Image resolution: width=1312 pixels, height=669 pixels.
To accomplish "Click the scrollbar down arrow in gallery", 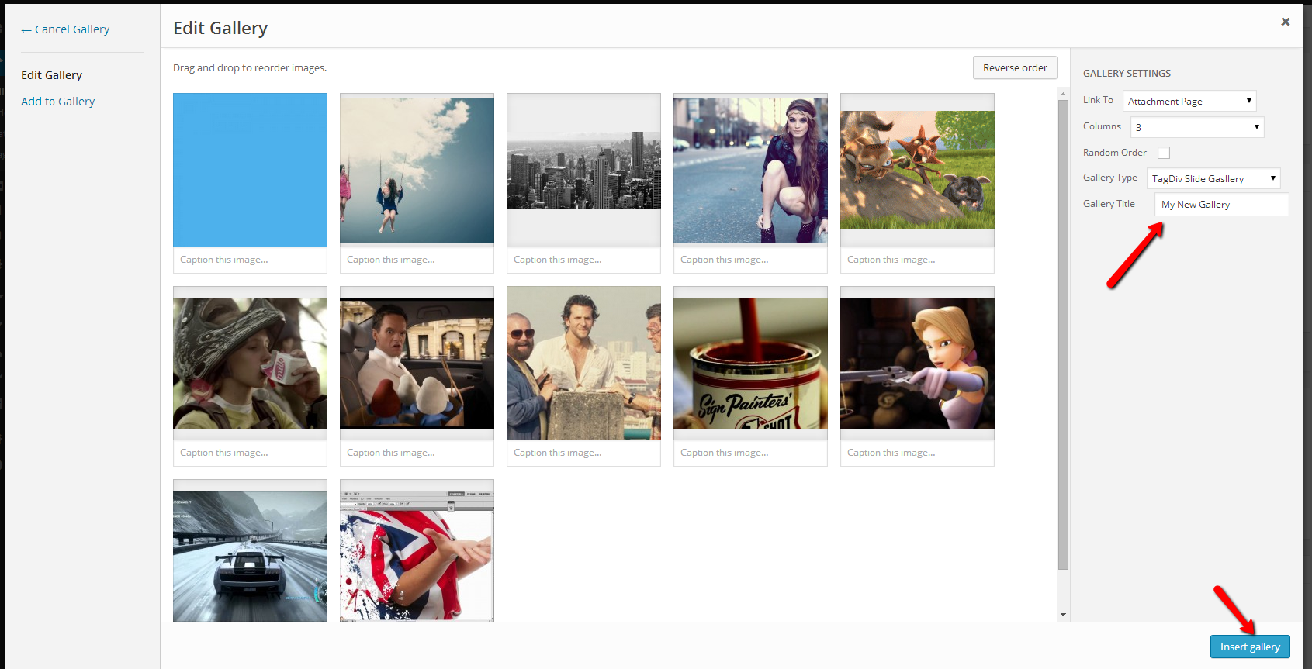I will (x=1063, y=615).
